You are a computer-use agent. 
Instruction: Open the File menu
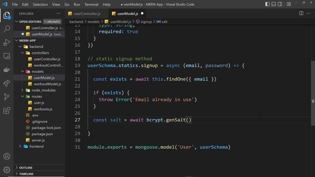pos(15,4)
